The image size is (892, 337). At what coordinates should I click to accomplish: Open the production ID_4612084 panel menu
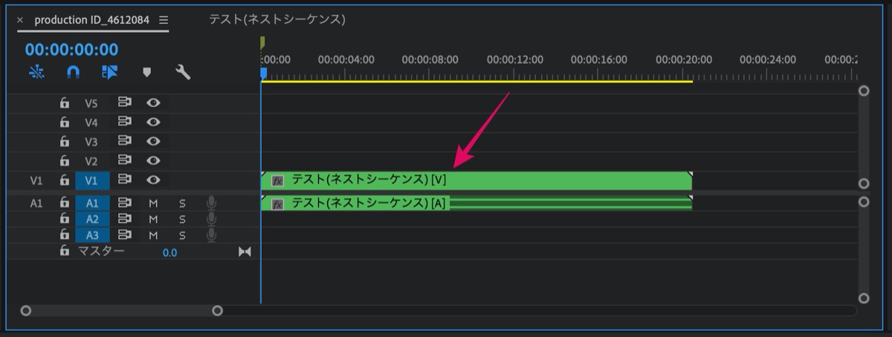(164, 20)
